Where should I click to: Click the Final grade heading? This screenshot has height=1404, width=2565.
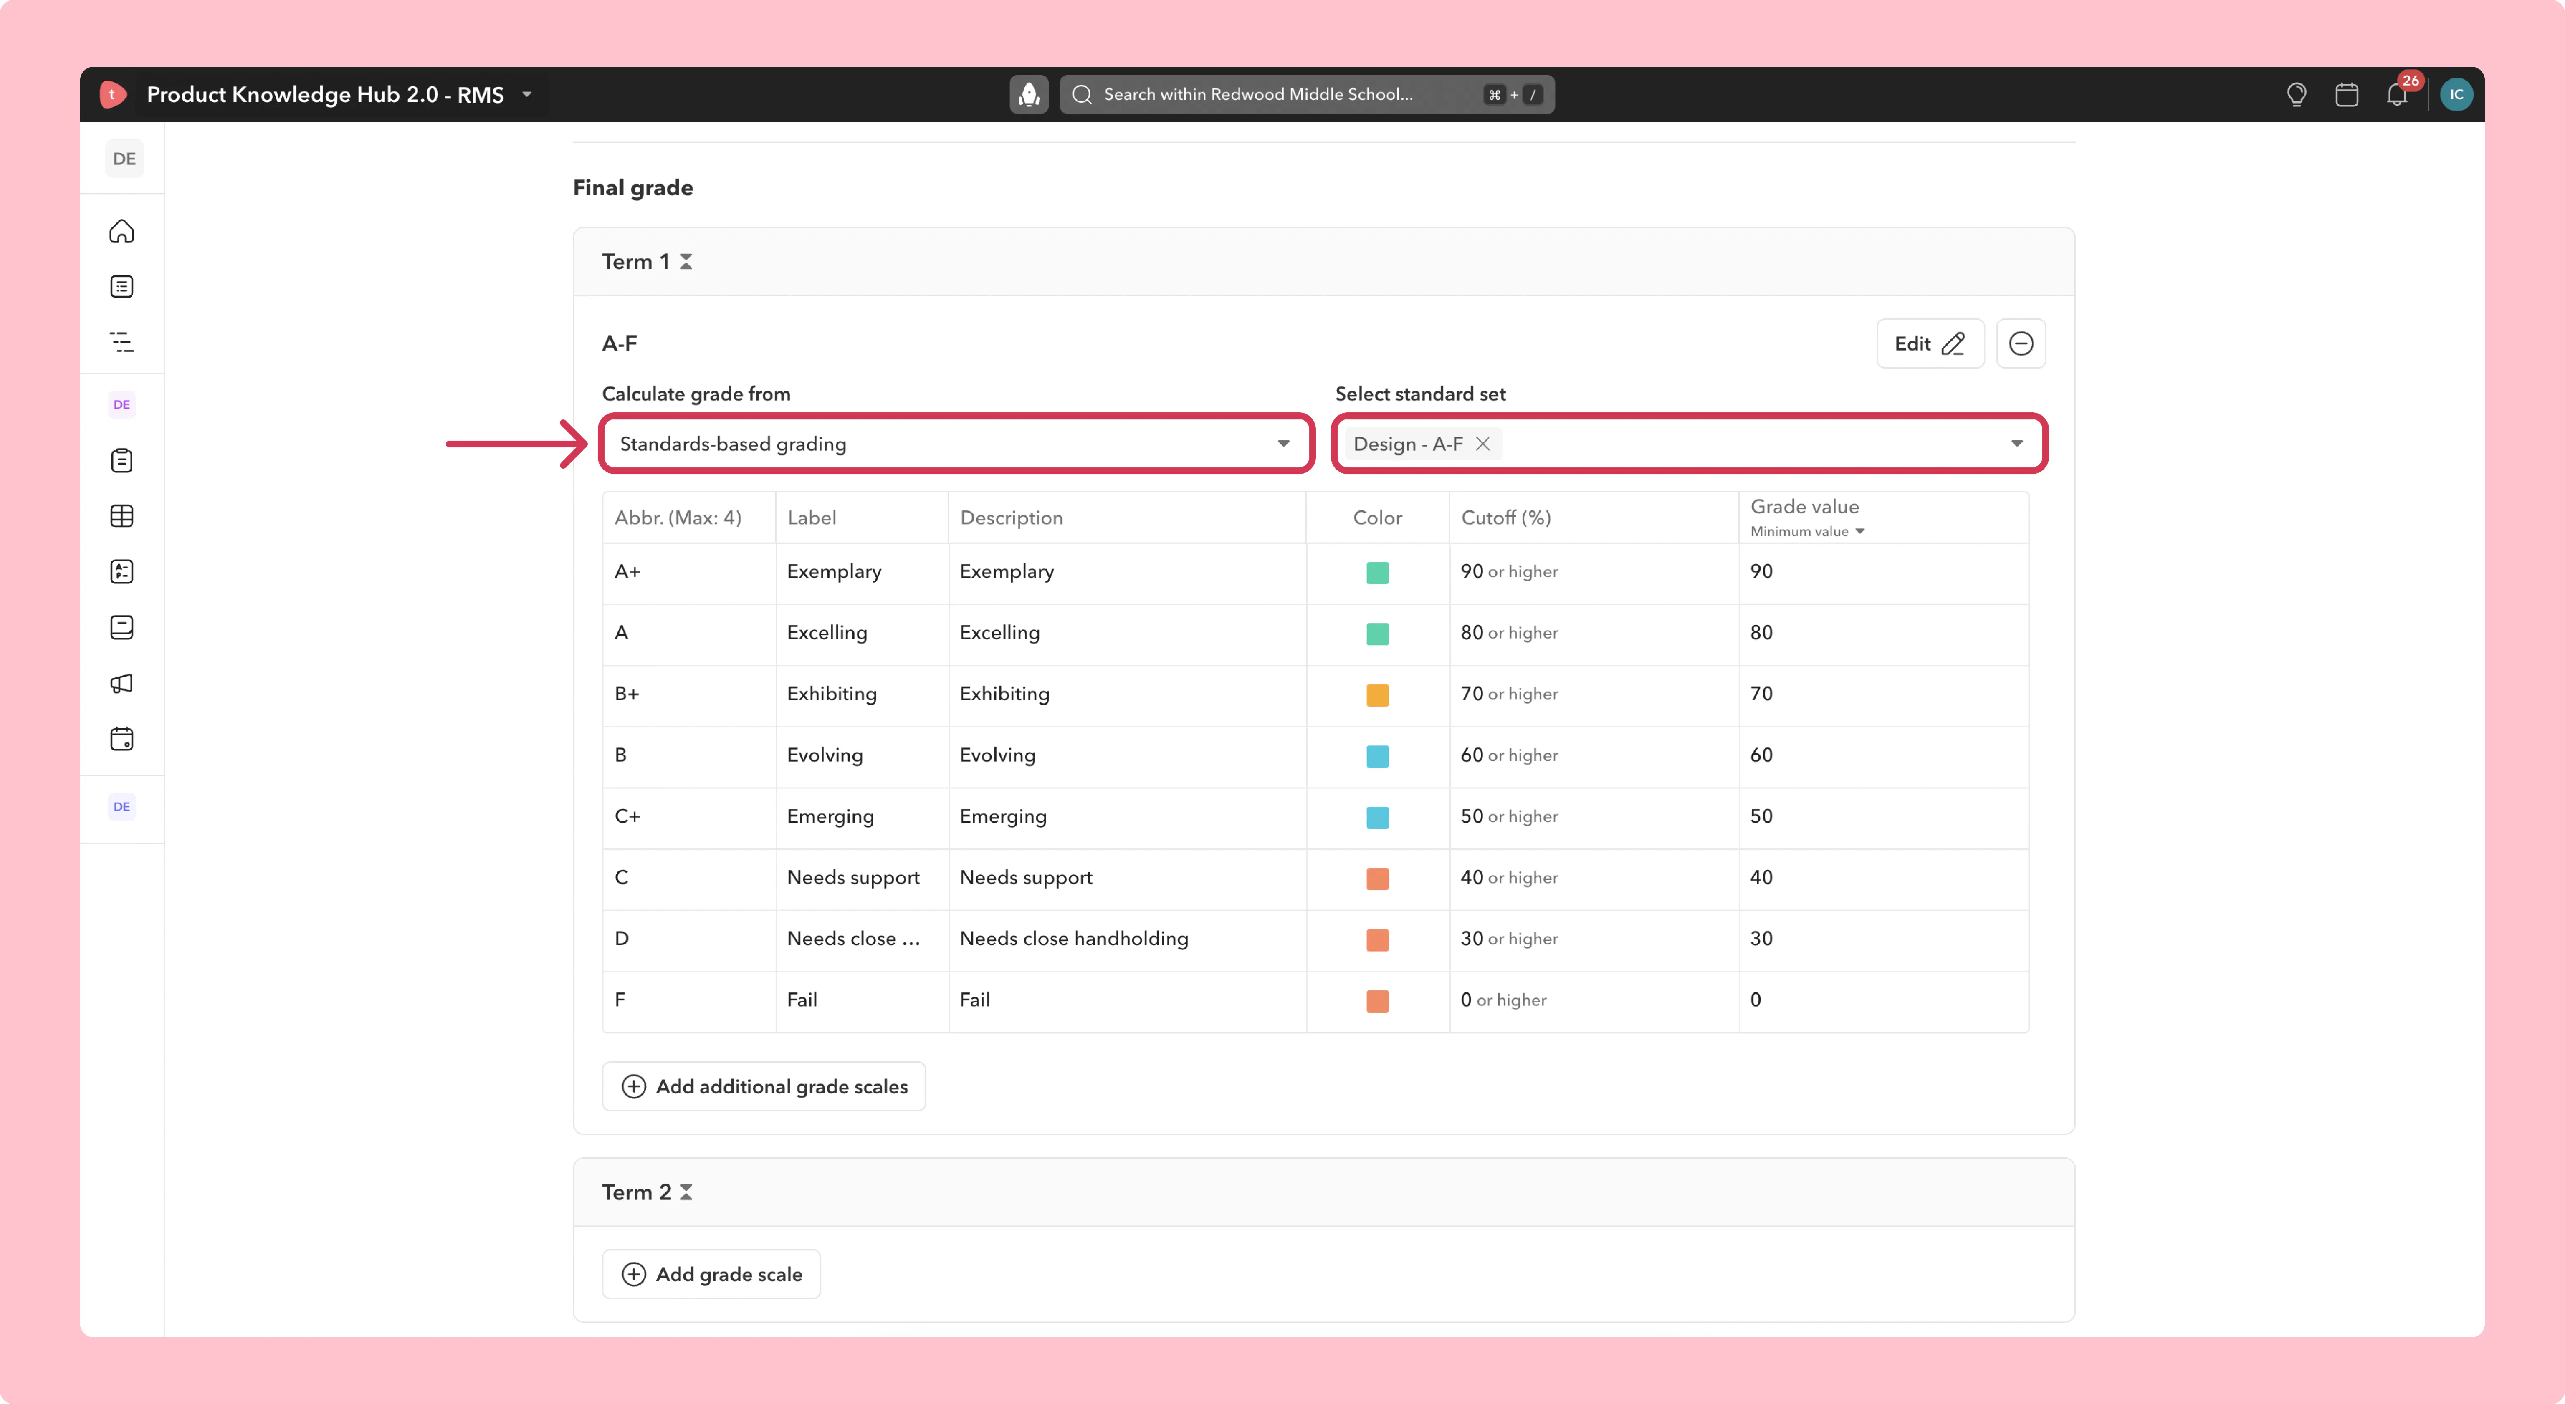[633, 188]
